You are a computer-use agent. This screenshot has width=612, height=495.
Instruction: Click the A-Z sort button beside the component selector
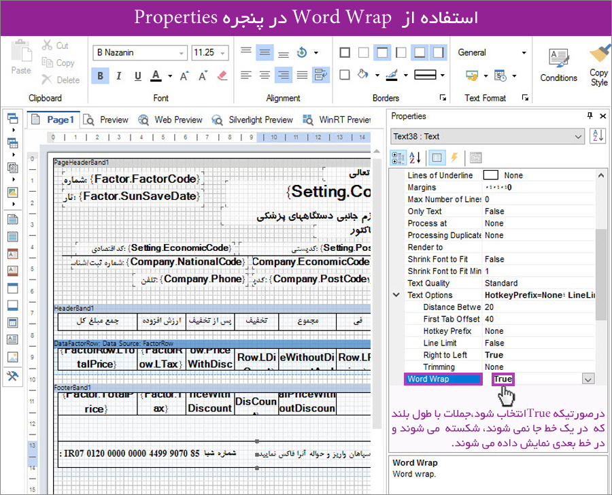[x=598, y=136]
